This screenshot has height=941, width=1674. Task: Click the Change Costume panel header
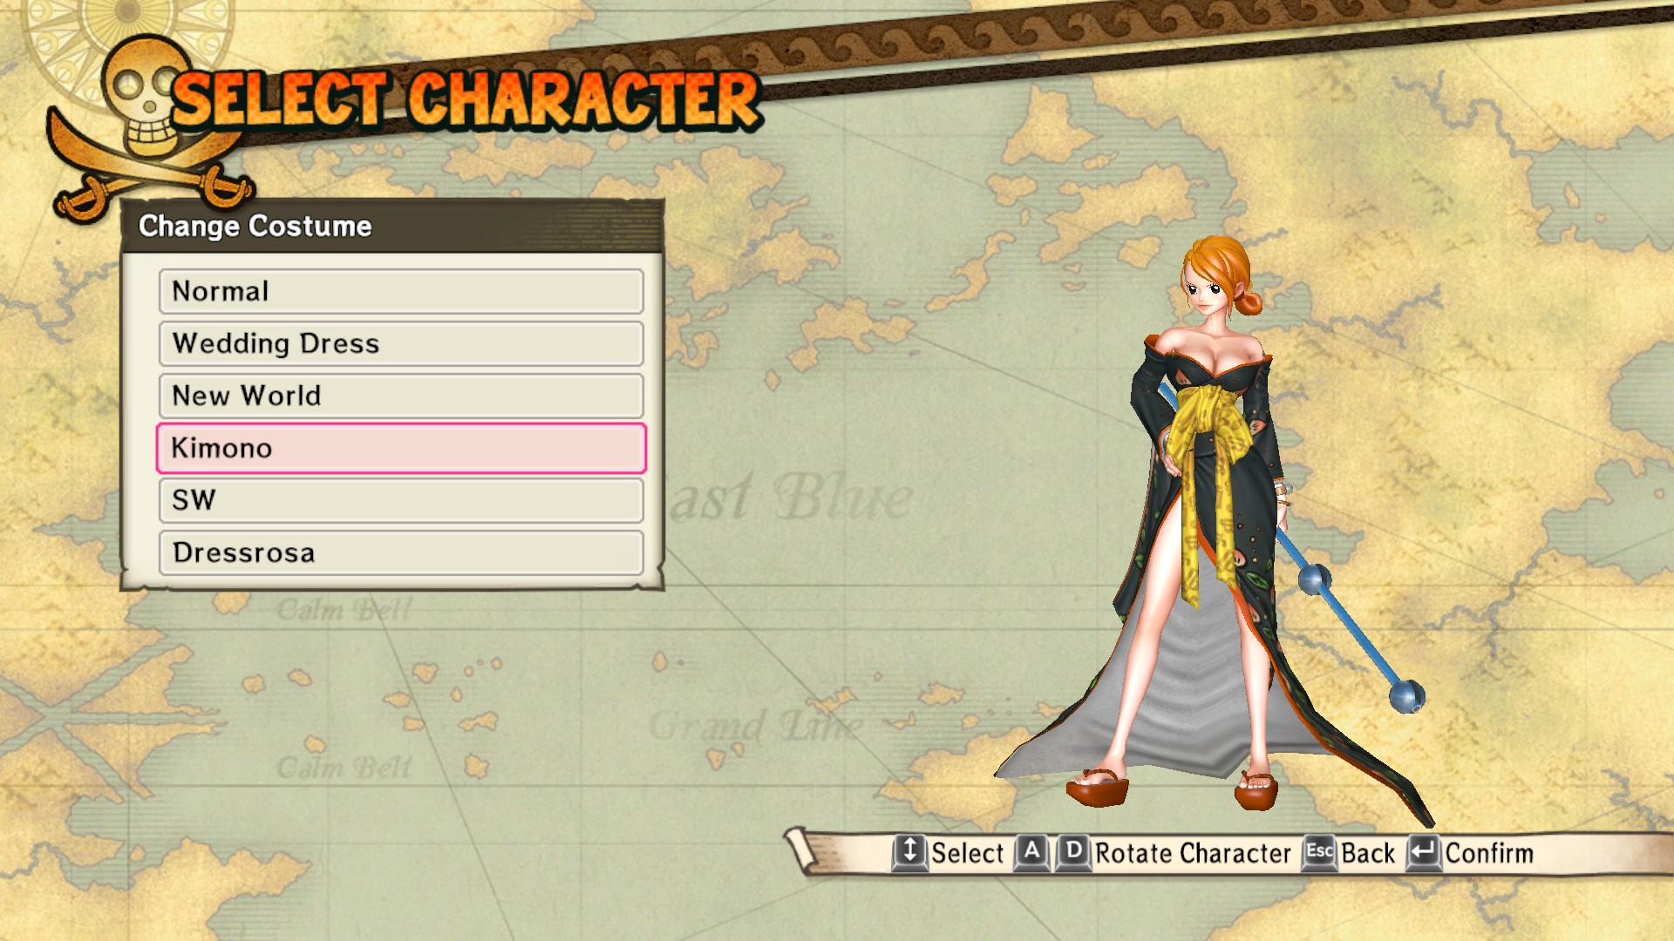(x=392, y=227)
